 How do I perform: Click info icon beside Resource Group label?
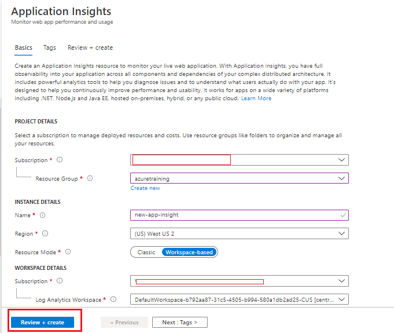[x=90, y=178]
